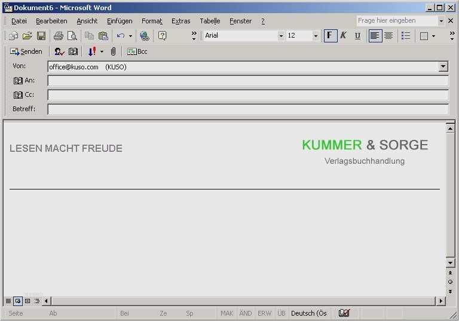The height and width of the screenshot is (321, 459).
Task: Click the hyperlink globe icon
Action: [x=144, y=36]
